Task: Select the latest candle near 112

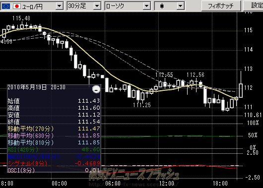Action: (241, 91)
